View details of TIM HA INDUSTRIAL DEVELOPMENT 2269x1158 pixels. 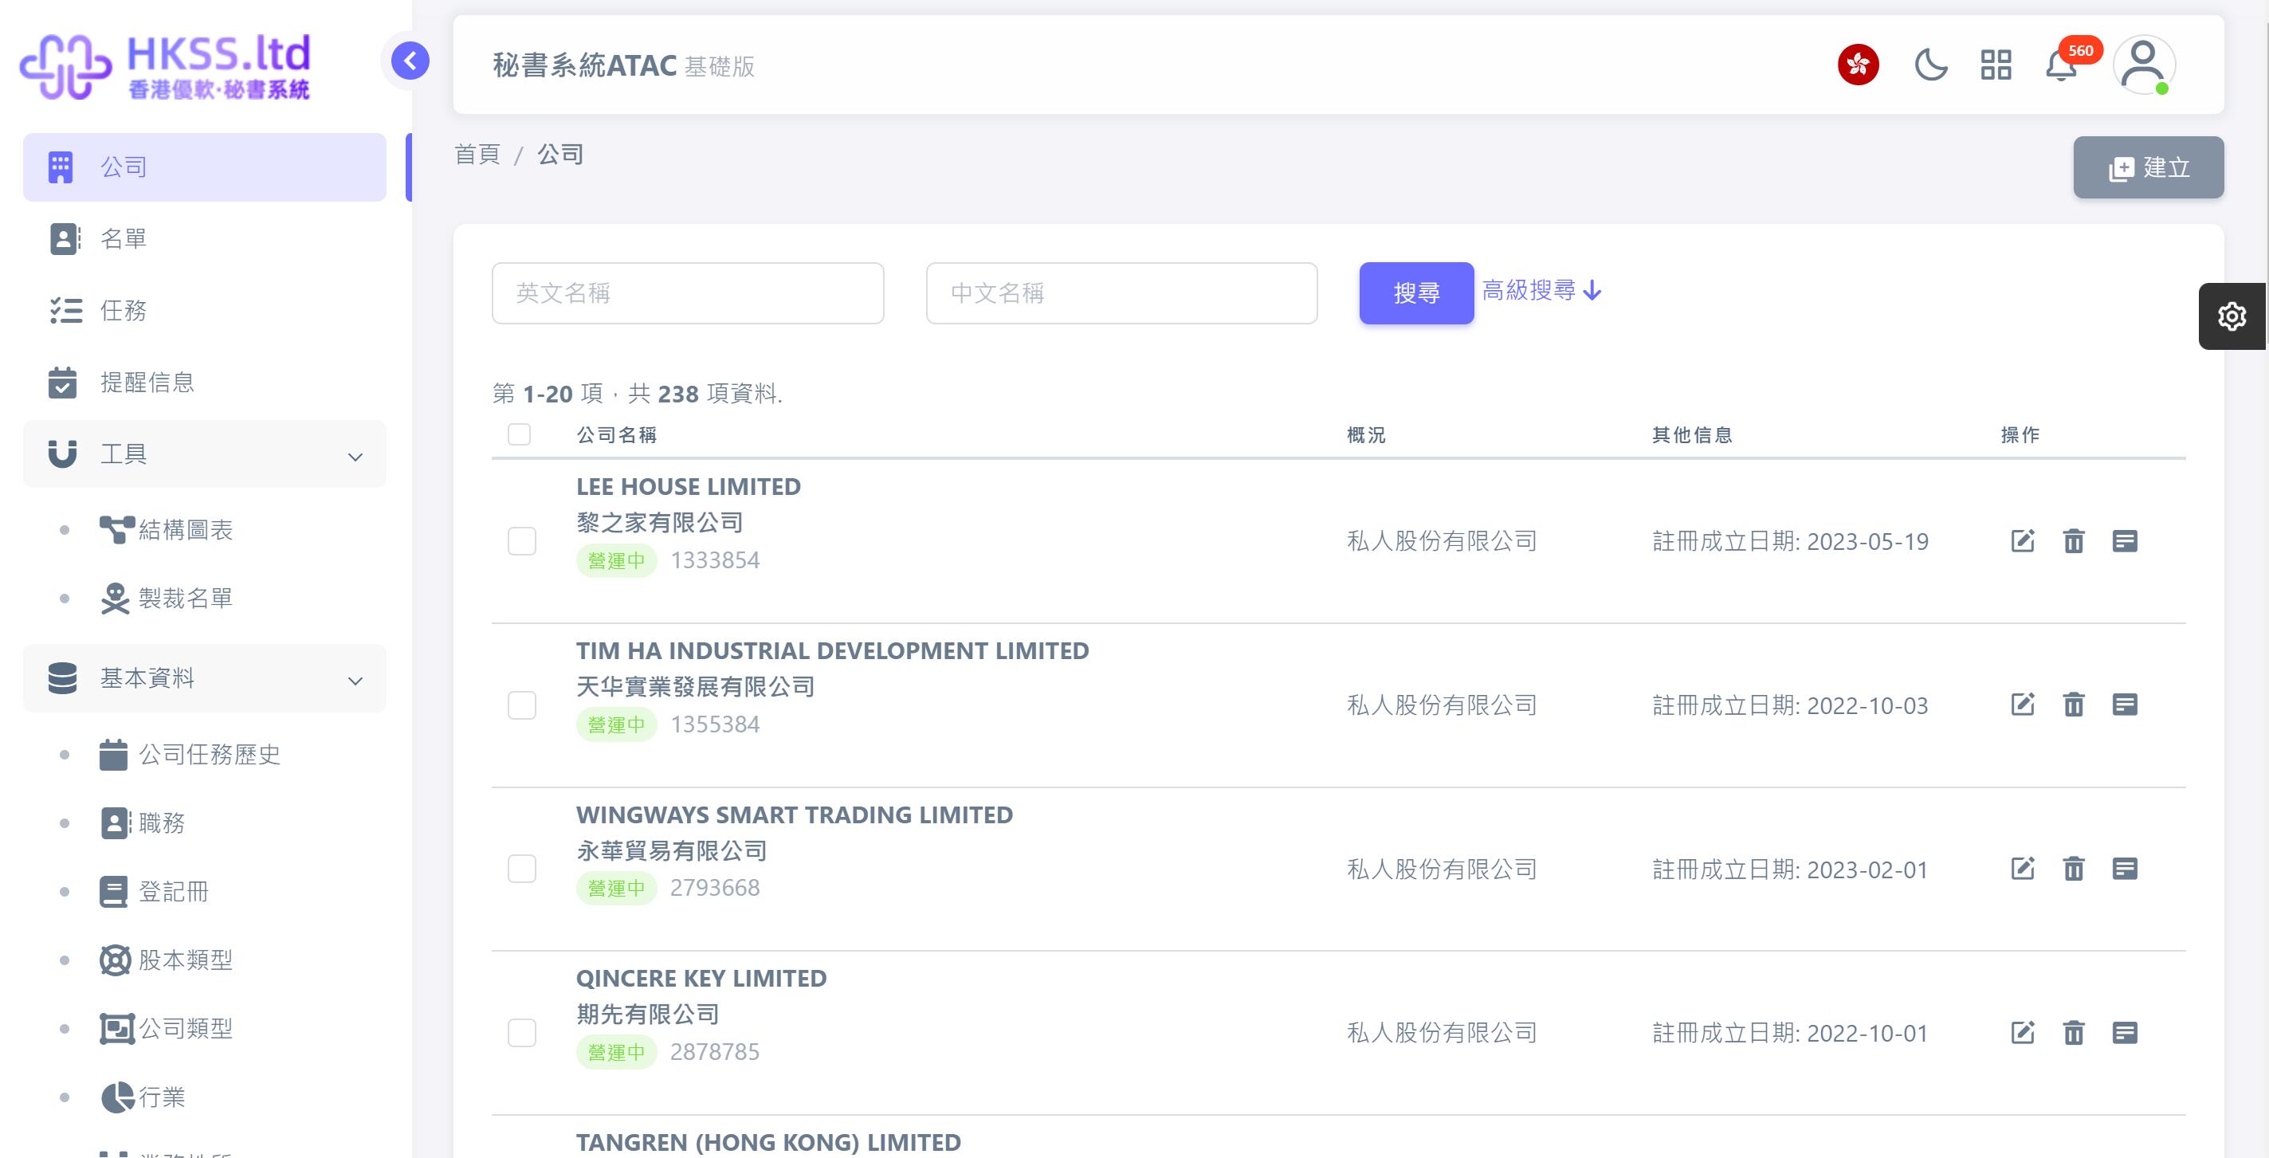(x=2126, y=705)
